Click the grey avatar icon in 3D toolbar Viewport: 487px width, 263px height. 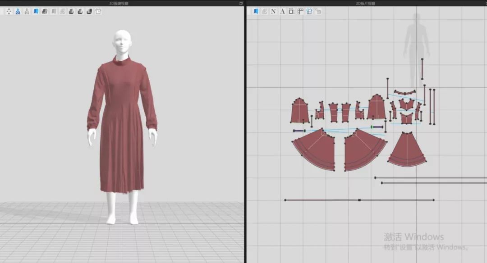point(27,11)
